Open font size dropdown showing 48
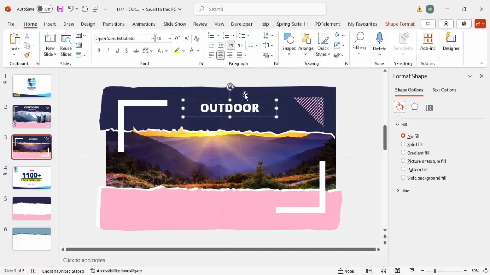The width and height of the screenshot is (490, 275). 170,39
